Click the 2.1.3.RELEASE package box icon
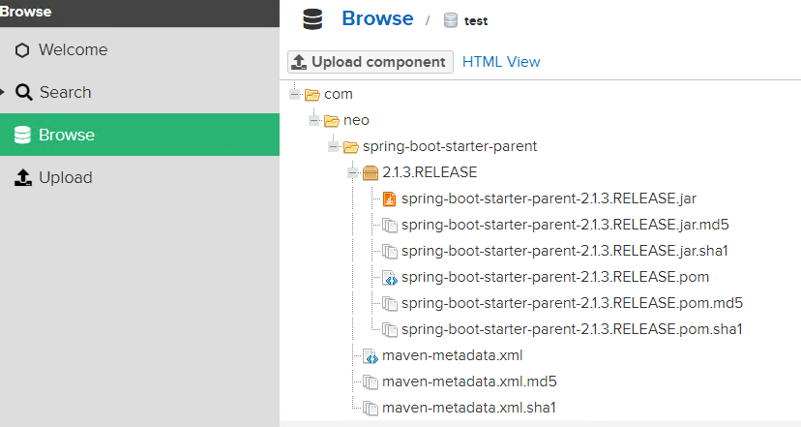This screenshot has height=427, width=801. pyautogui.click(x=371, y=173)
